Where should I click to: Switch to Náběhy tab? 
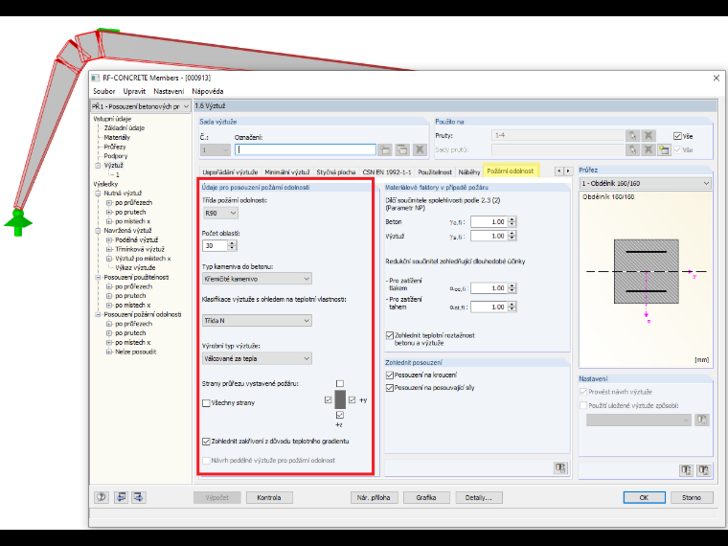pyautogui.click(x=469, y=171)
